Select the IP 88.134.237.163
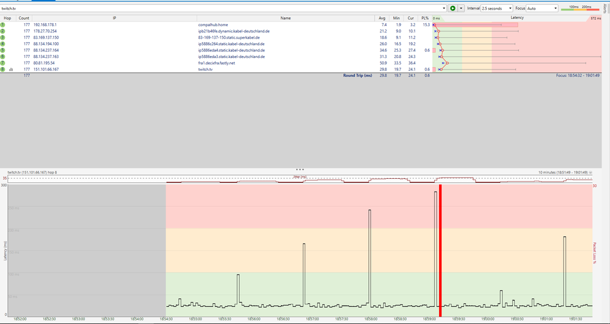Image resolution: width=610 pixels, height=324 pixels. [46, 56]
